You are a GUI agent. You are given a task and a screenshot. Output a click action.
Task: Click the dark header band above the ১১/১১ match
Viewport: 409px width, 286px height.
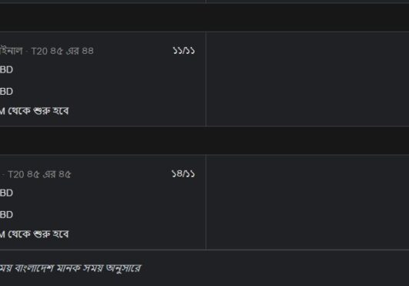[205, 17]
